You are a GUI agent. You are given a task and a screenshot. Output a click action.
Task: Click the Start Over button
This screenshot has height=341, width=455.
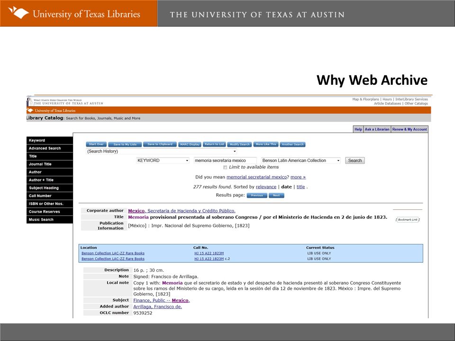[x=96, y=144]
